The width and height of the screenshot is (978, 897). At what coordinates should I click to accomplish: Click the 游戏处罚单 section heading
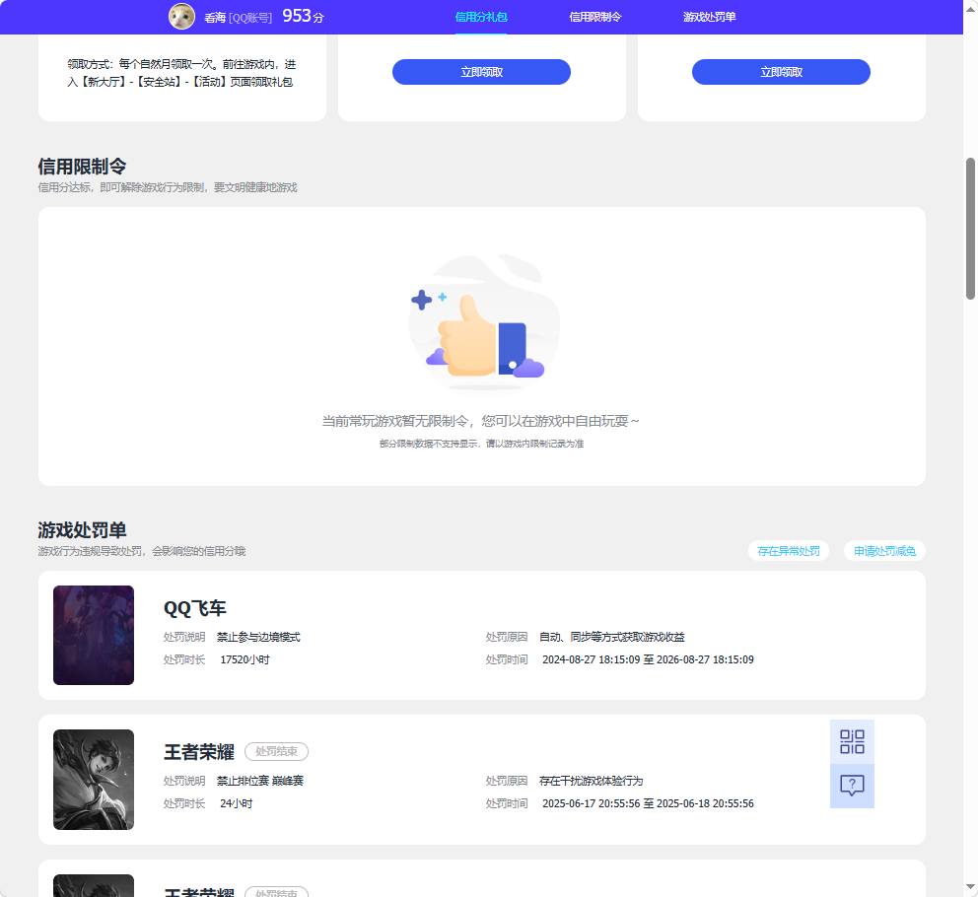(x=82, y=530)
